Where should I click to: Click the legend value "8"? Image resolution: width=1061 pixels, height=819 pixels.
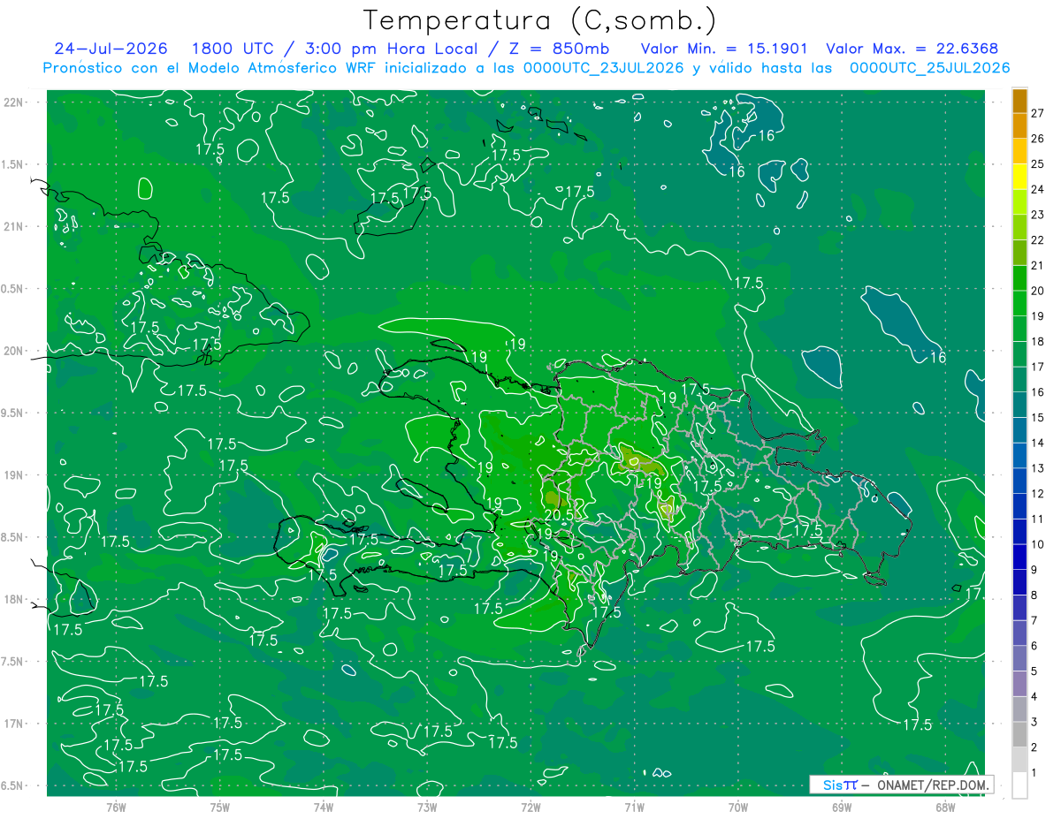tap(1034, 595)
